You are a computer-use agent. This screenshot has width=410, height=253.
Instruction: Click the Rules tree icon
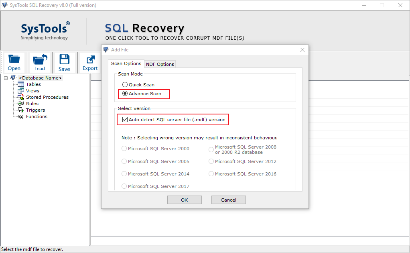20,104
